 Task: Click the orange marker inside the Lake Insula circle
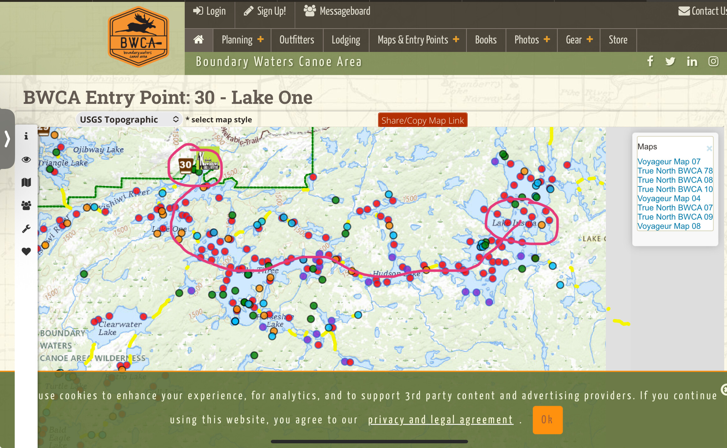[x=542, y=225]
